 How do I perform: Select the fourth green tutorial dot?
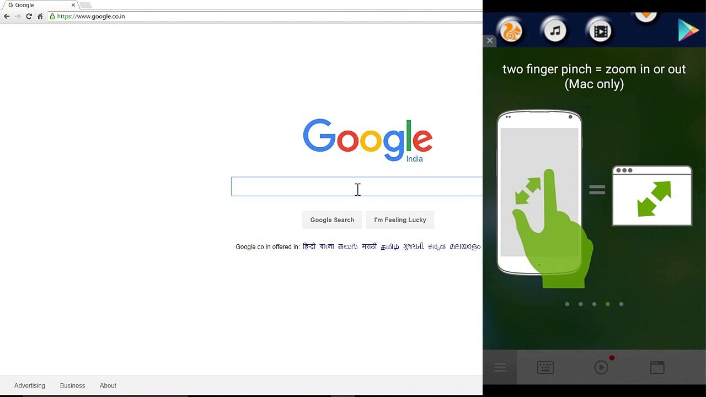click(608, 304)
